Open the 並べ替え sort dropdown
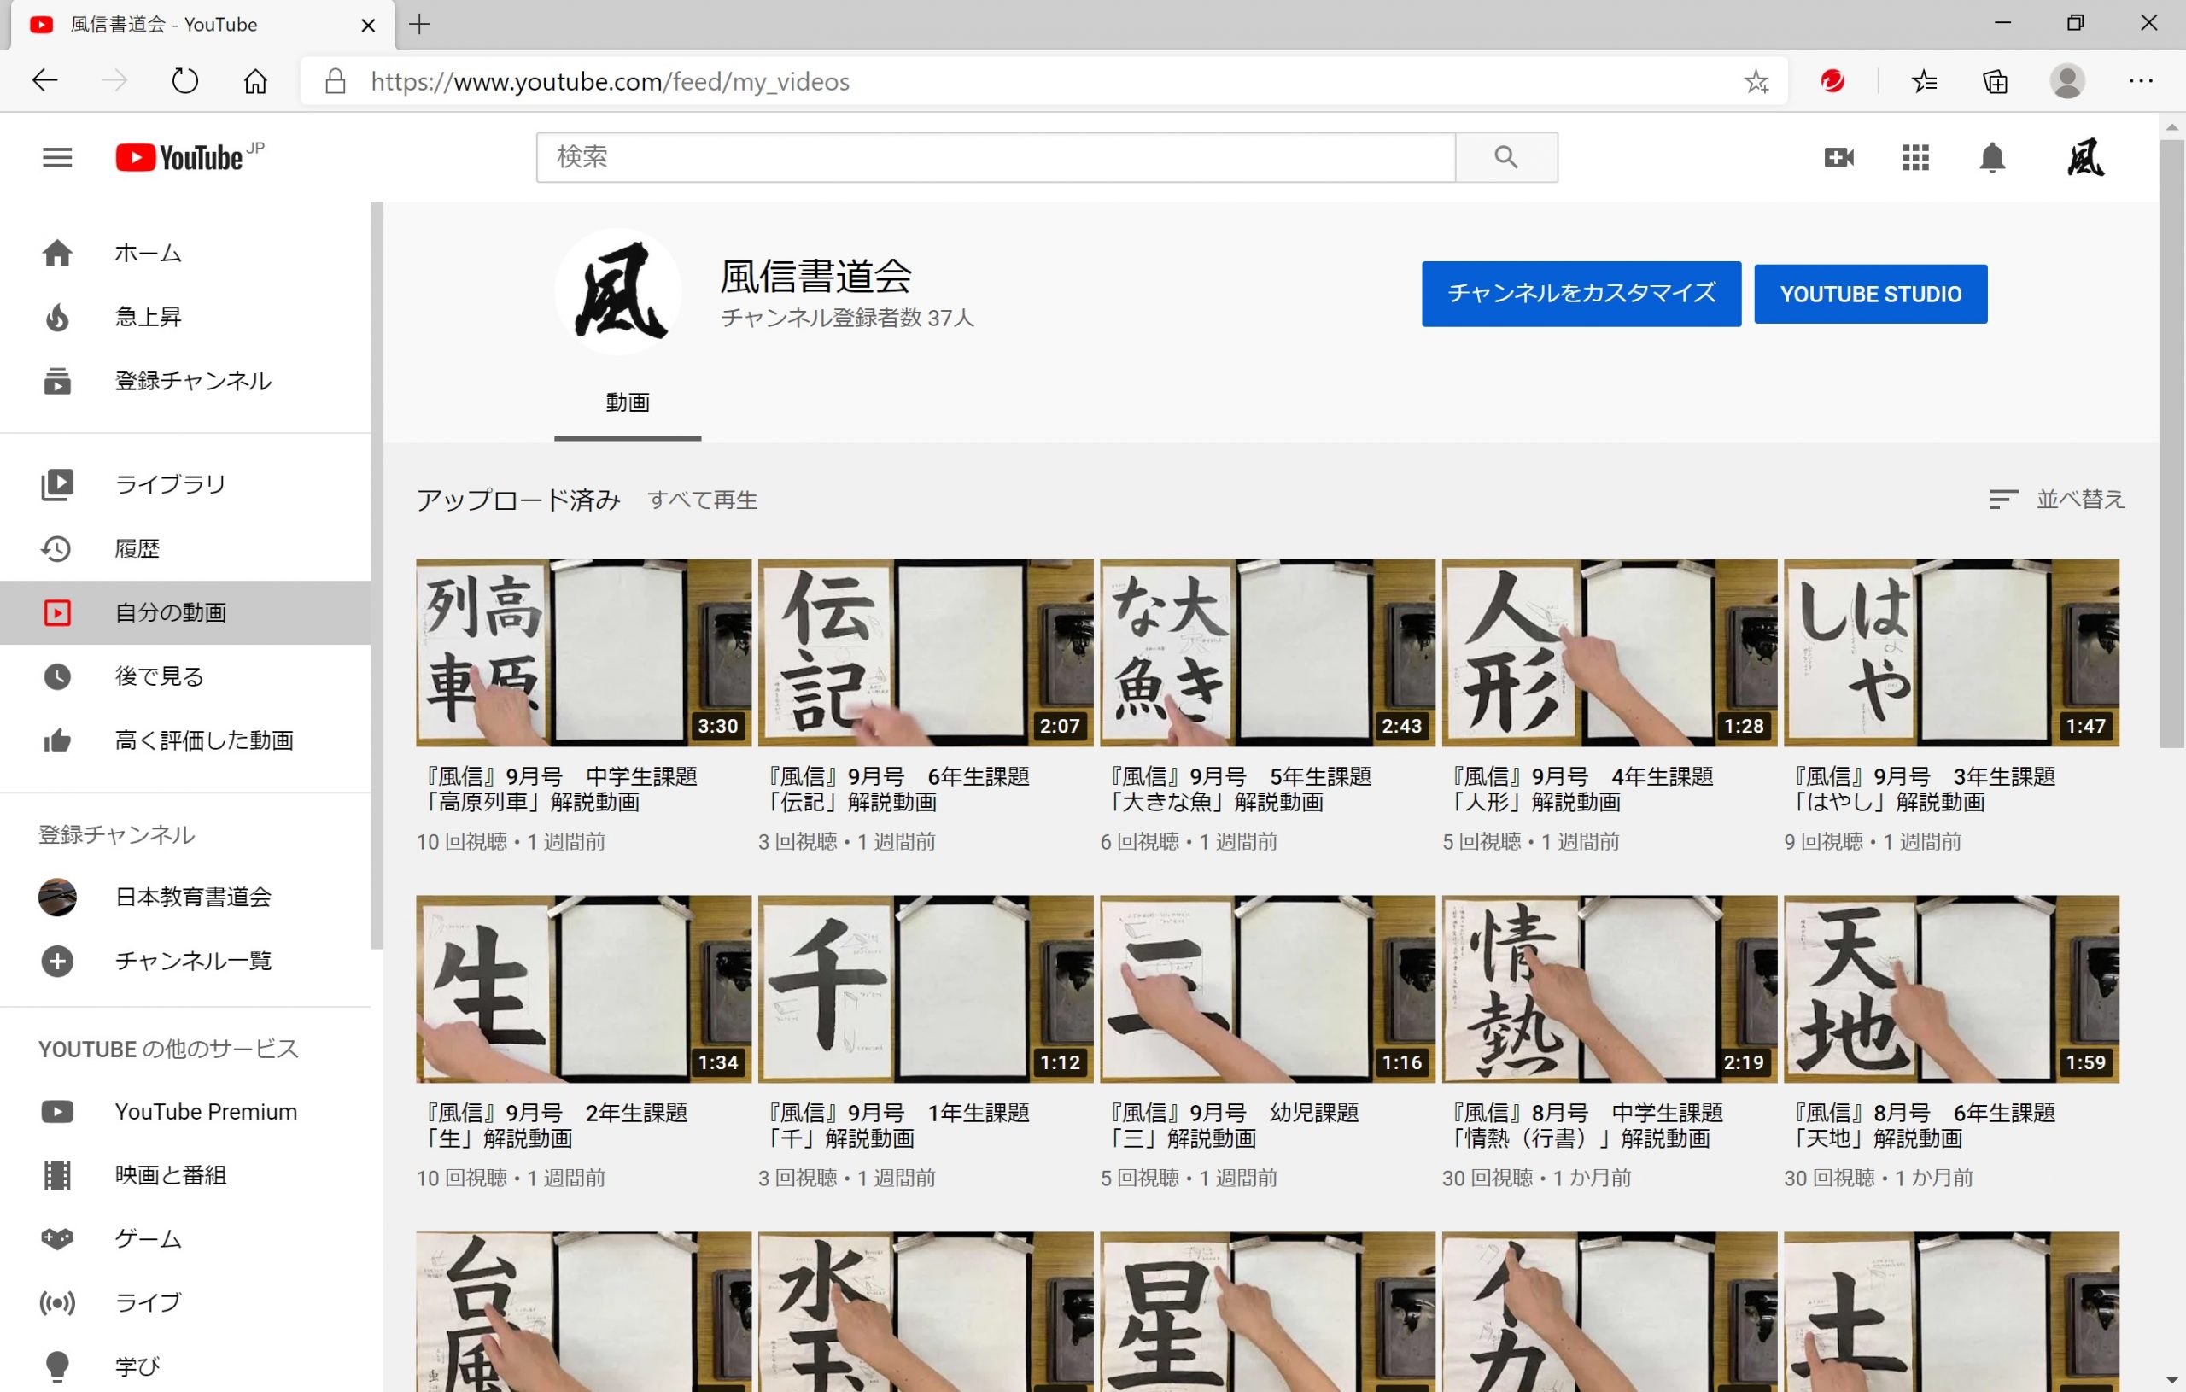Screen dimensions: 2186x1392 [2057, 500]
